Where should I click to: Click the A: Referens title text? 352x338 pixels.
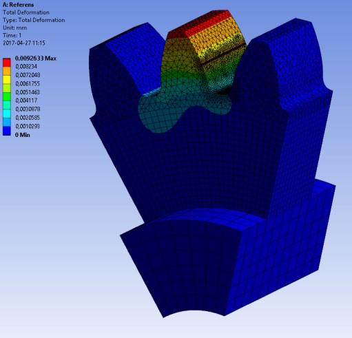click(x=18, y=5)
